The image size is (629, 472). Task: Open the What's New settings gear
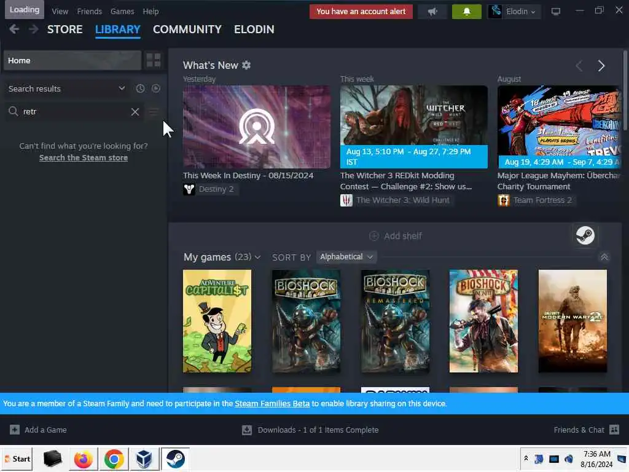[x=246, y=65]
